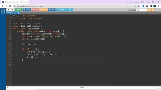Screen dimensions: 161x90
Task: View site information lock icon
Action: 15,6
